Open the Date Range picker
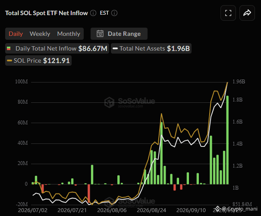Screen dimensions: 261x216 119,34
